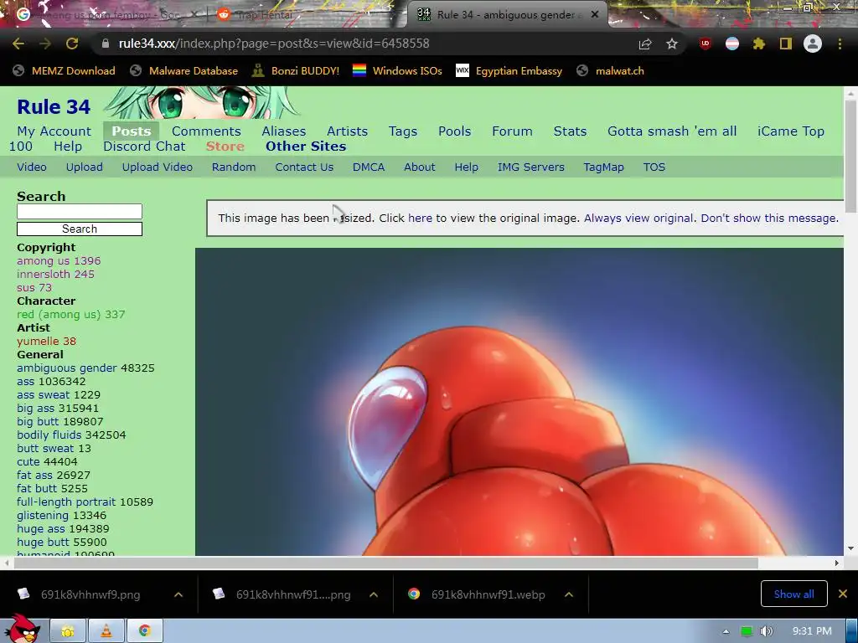Click the Search button
The height and width of the screenshot is (643, 858).
80,229
